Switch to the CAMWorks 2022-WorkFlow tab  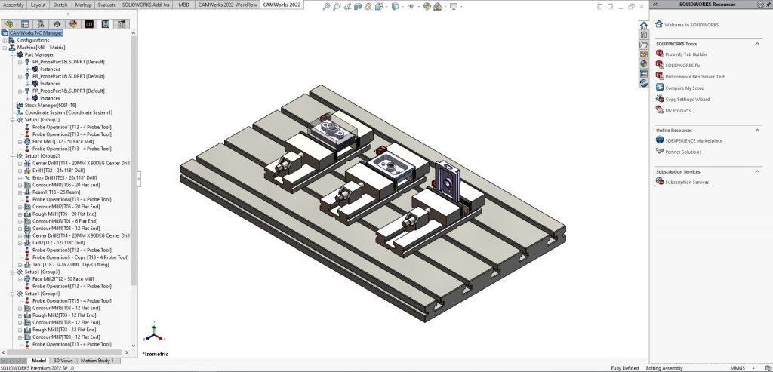[x=227, y=5]
